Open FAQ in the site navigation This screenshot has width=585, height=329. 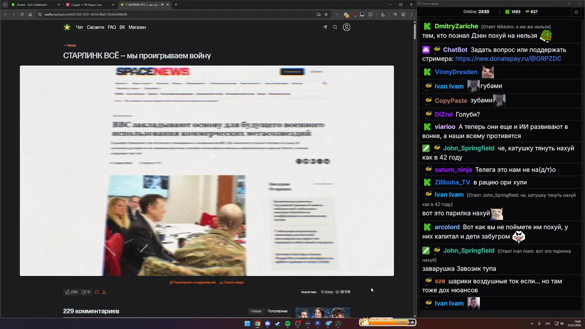point(112,27)
